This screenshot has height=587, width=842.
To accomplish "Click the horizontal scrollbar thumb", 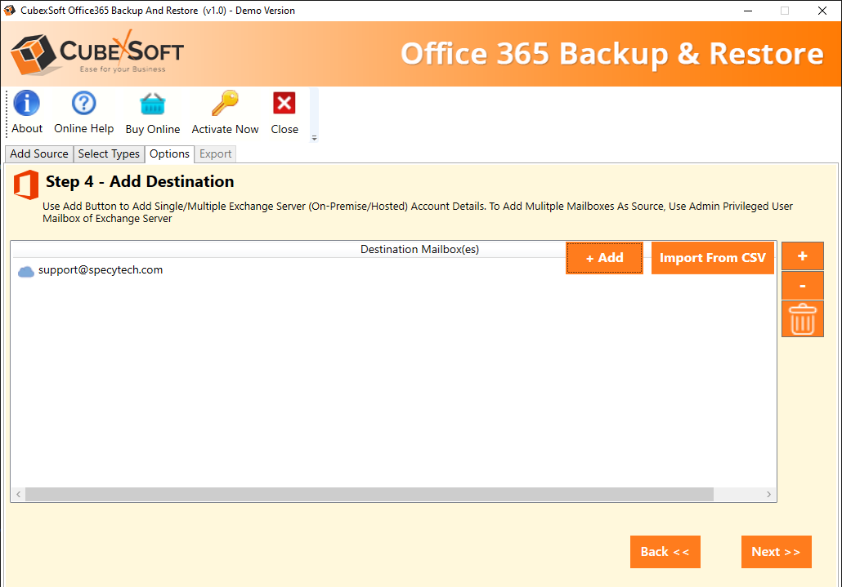I will point(369,494).
